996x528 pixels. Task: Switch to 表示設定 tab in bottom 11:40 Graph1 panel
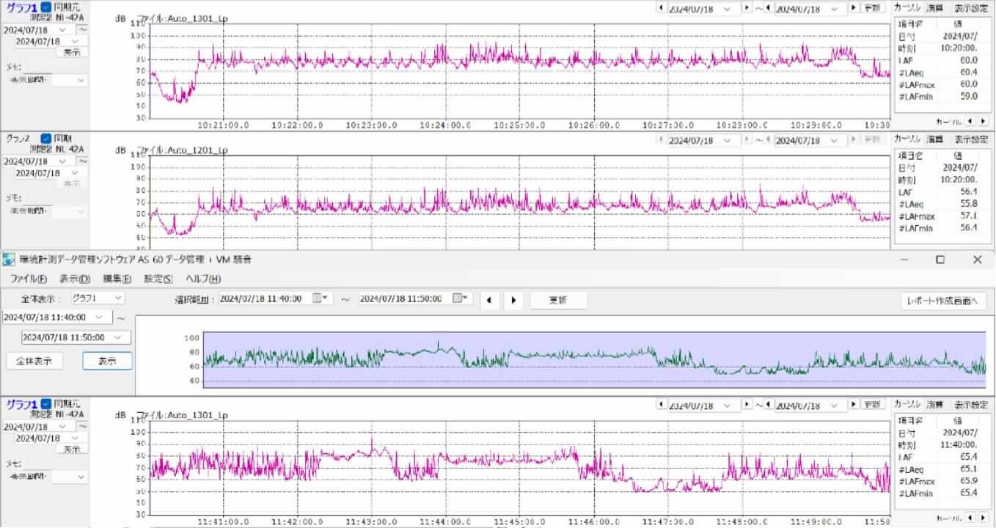pos(970,404)
